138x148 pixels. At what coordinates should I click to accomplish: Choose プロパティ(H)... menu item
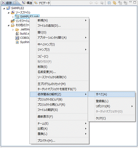click(59, 141)
